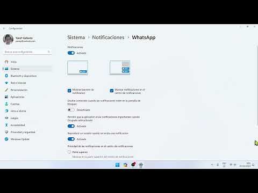The height and width of the screenshot is (193, 258).
Task: Click the search magnifier icon in the settings search
Action: coord(48,51)
